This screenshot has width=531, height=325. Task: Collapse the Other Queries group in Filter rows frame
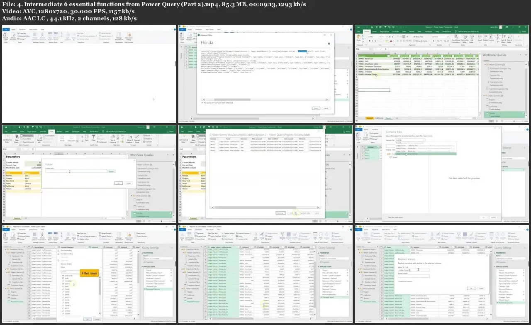pos(6,288)
